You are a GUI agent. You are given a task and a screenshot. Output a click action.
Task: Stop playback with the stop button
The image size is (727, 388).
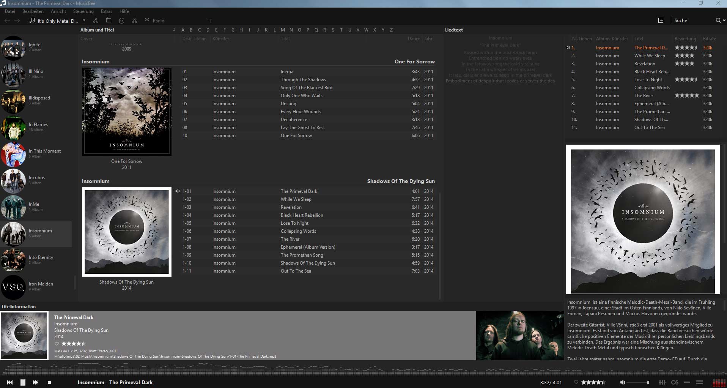click(49, 383)
